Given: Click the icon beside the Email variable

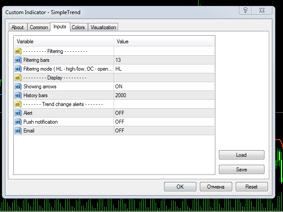Looking at the screenshot, I should tap(18, 131).
